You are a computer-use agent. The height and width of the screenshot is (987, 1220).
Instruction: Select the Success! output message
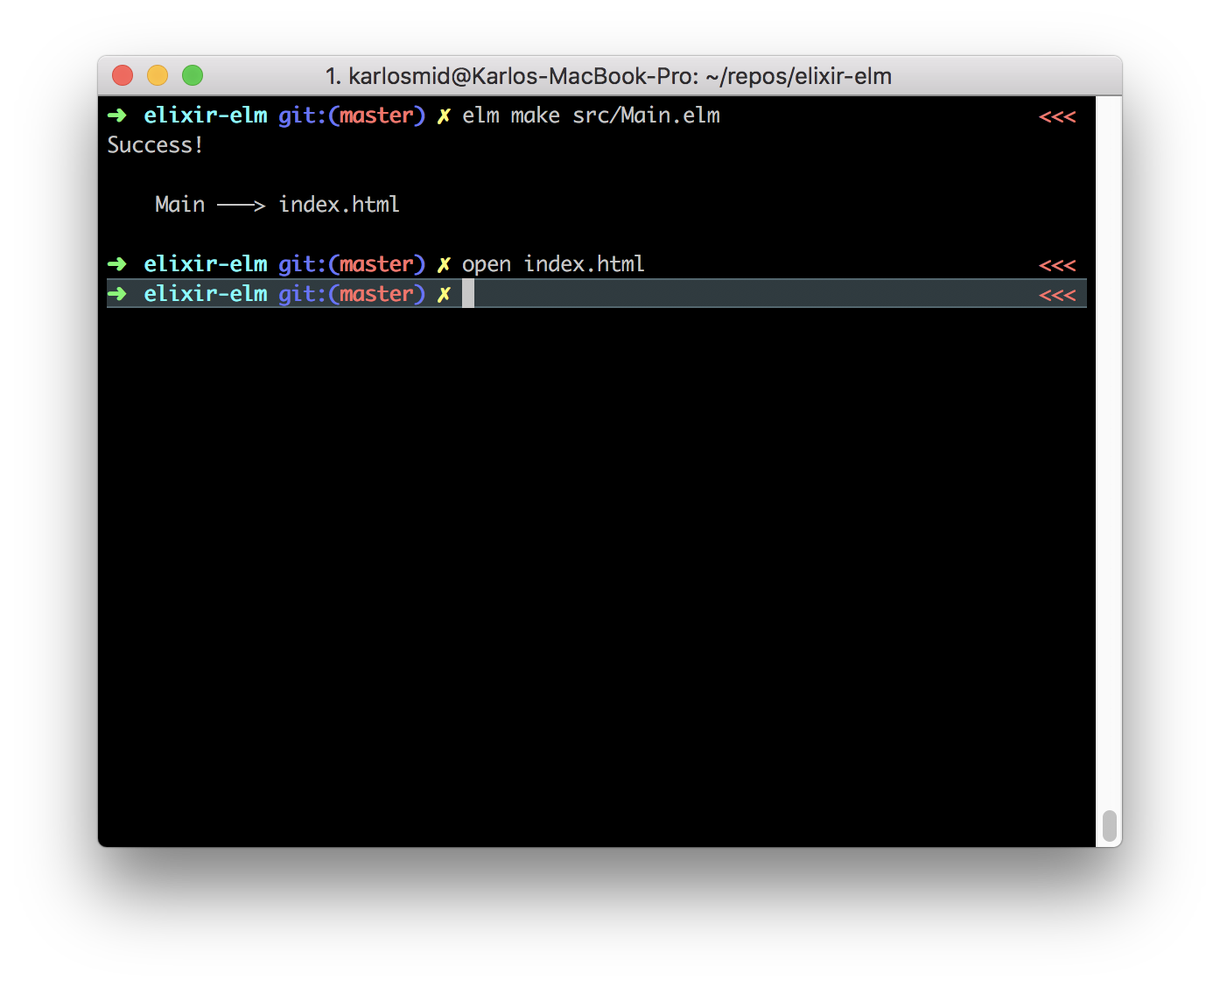click(x=155, y=144)
